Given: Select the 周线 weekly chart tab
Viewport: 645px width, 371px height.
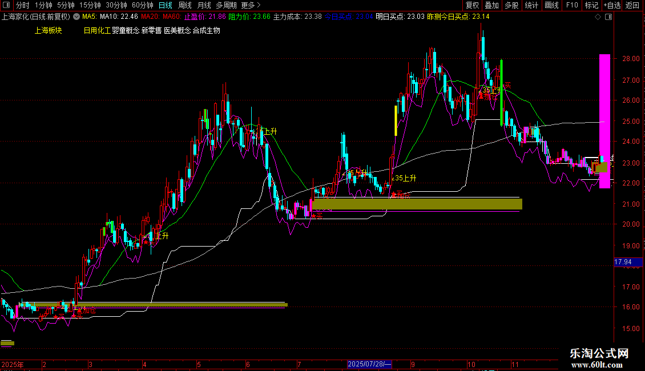Looking at the screenshot, I should coord(185,5).
